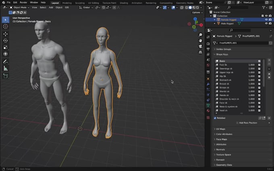
Task: Open the Modifiers wrench tab
Action: point(208,84)
